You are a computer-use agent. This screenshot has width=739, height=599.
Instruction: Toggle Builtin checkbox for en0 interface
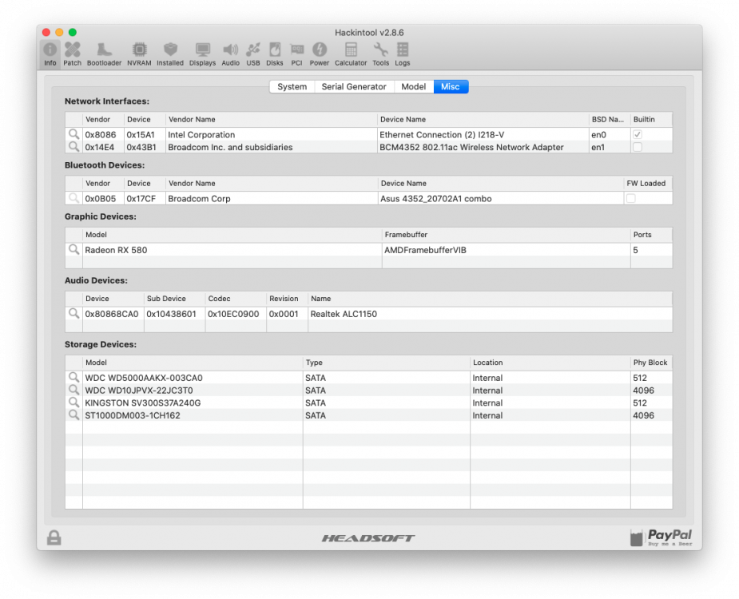coord(638,134)
